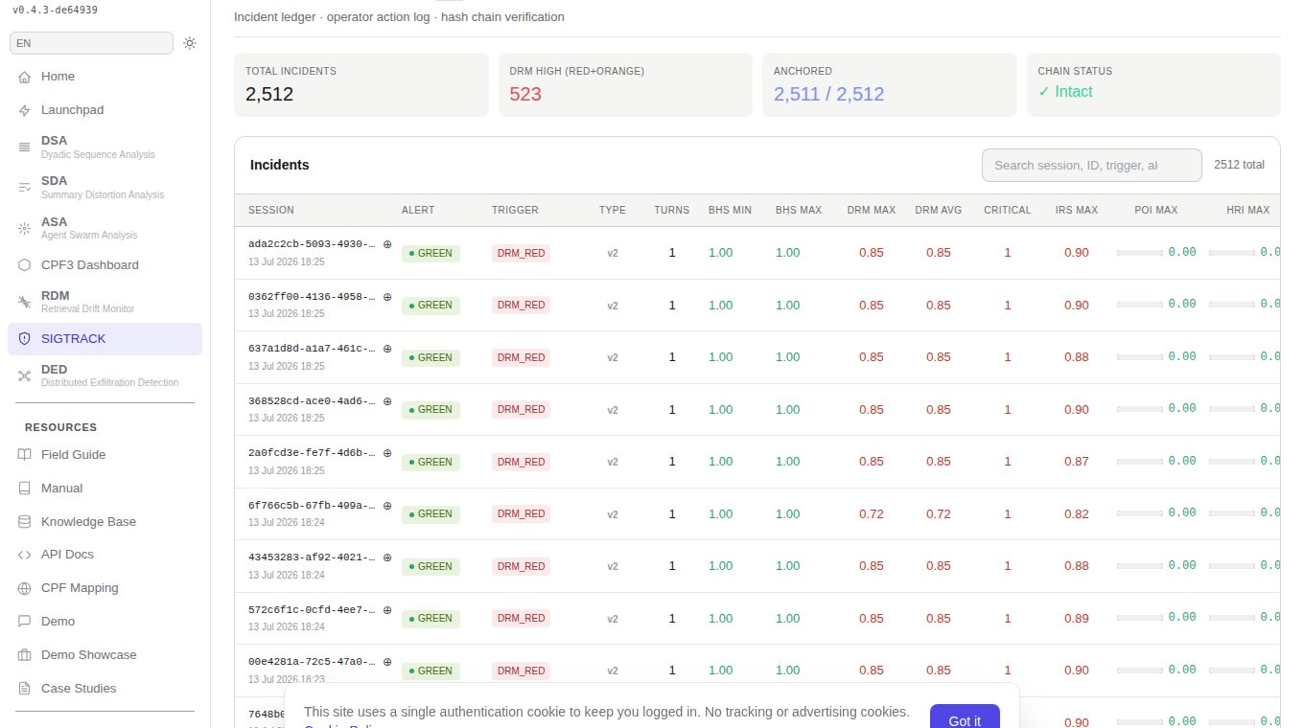Open the SDA Summary Distortion Analysis icon
Viewport: 1304px width, 728px height.
pyautogui.click(x=24, y=187)
